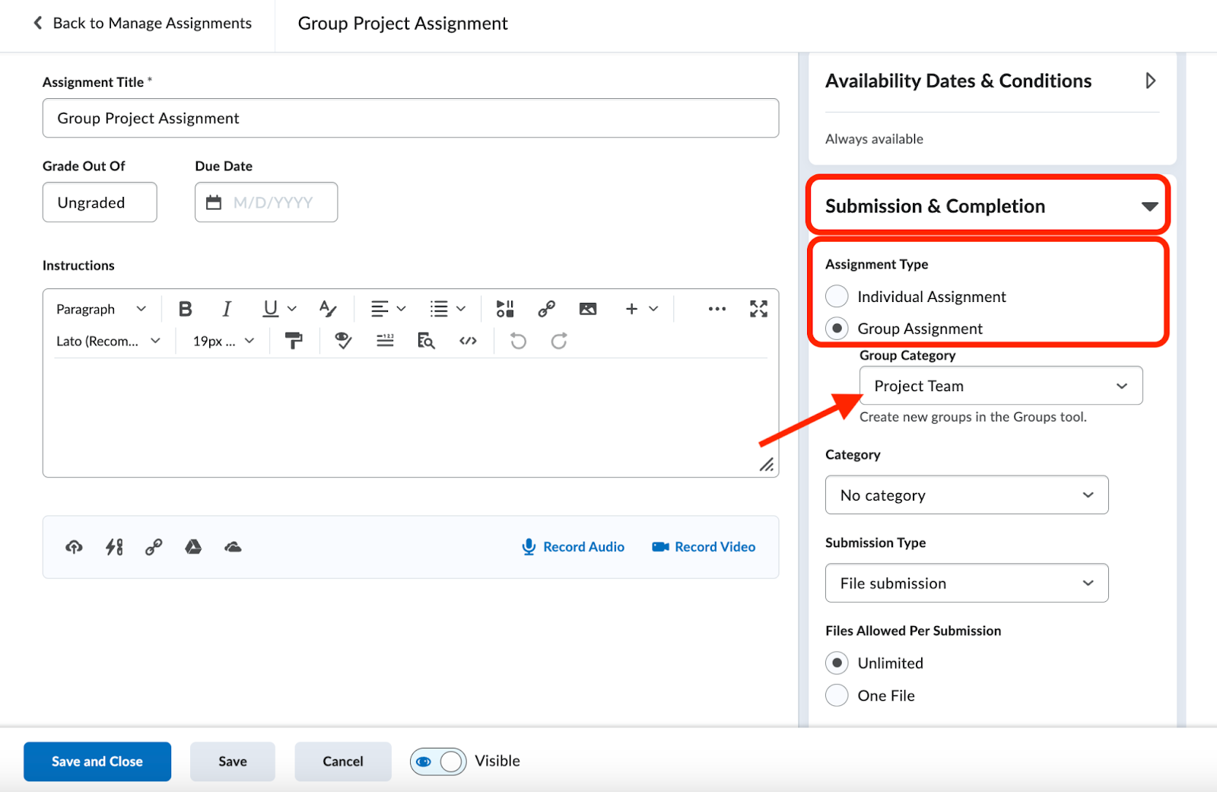
Task: Open Insert Stuff media tool
Action: point(505,309)
